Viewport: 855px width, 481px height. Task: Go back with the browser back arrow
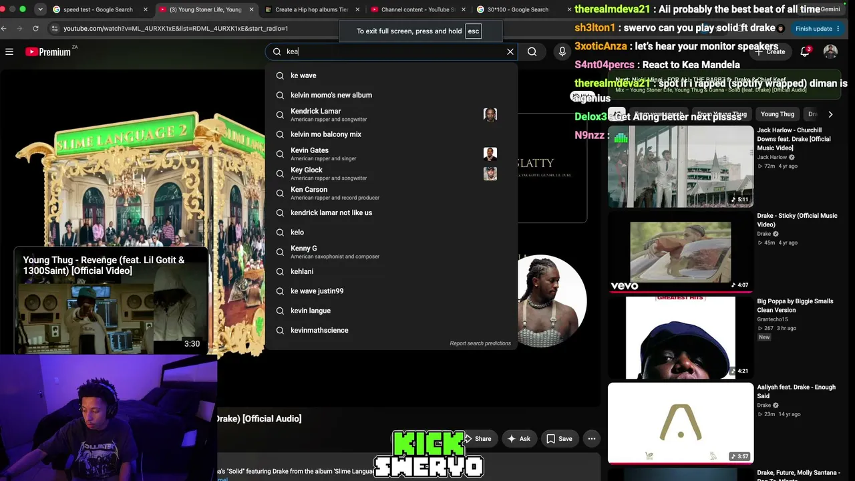click(4, 29)
